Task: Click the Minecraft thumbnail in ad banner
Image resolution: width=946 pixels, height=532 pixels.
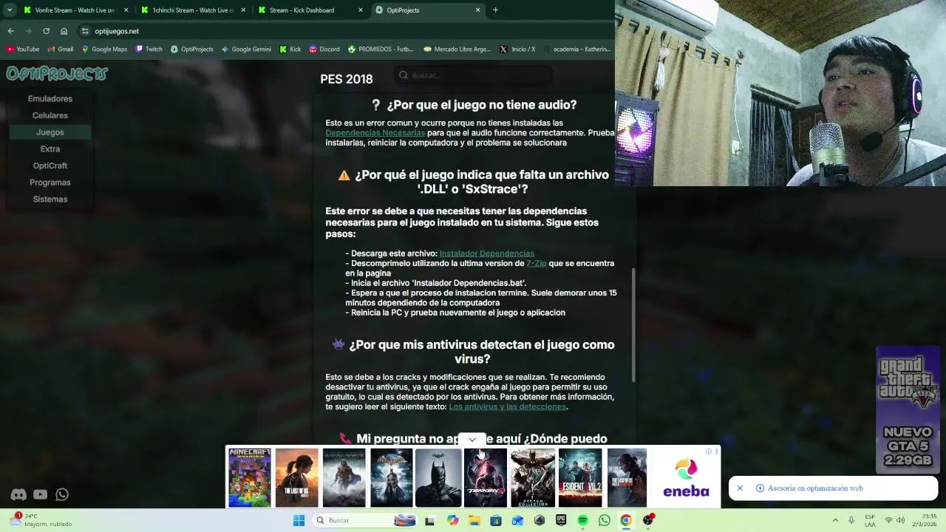Action: pos(249,477)
